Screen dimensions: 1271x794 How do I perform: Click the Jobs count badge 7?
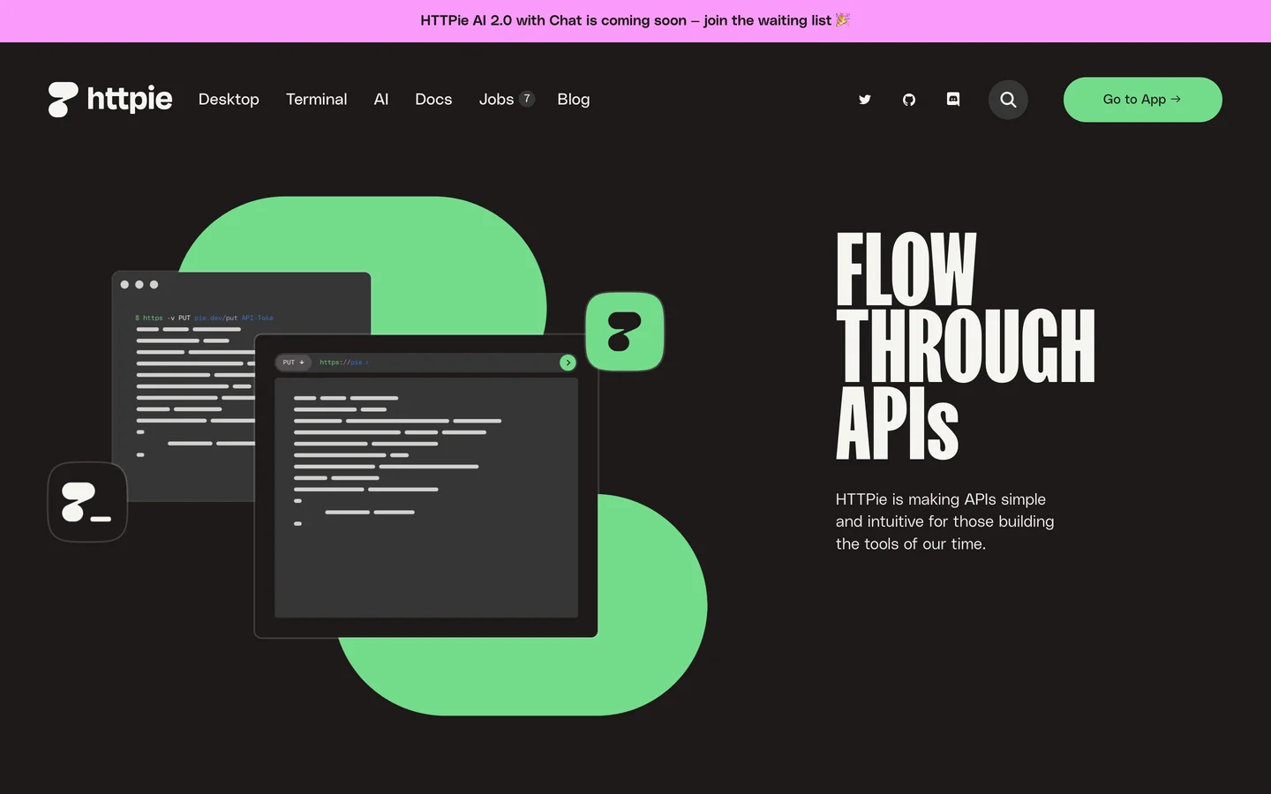coord(527,99)
